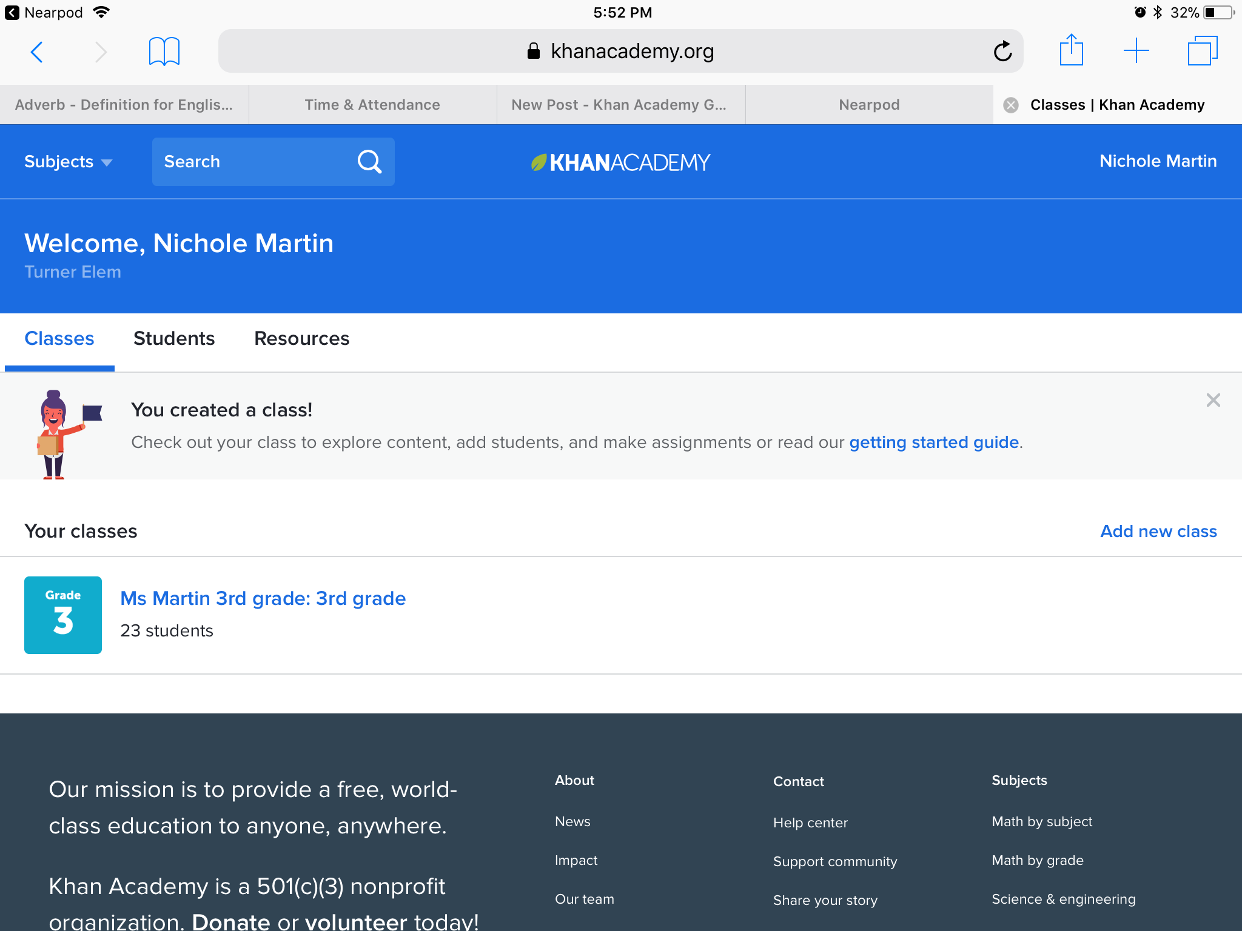The height and width of the screenshot is (931, 1242).
Task: Open the Safari bookmarks book icon
Action: pos(164,52)
